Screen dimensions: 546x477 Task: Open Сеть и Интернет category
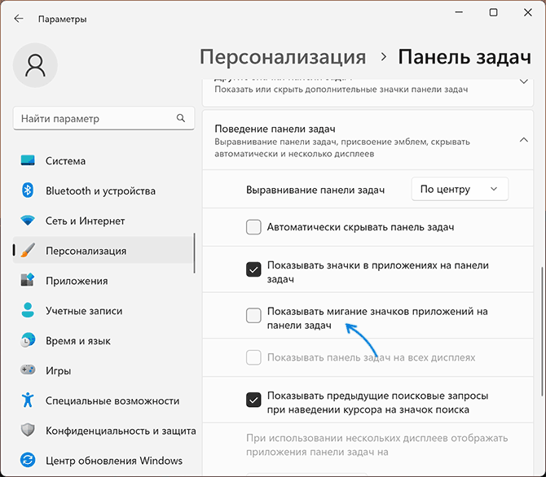pyautogui.click(x=103, y=221)
